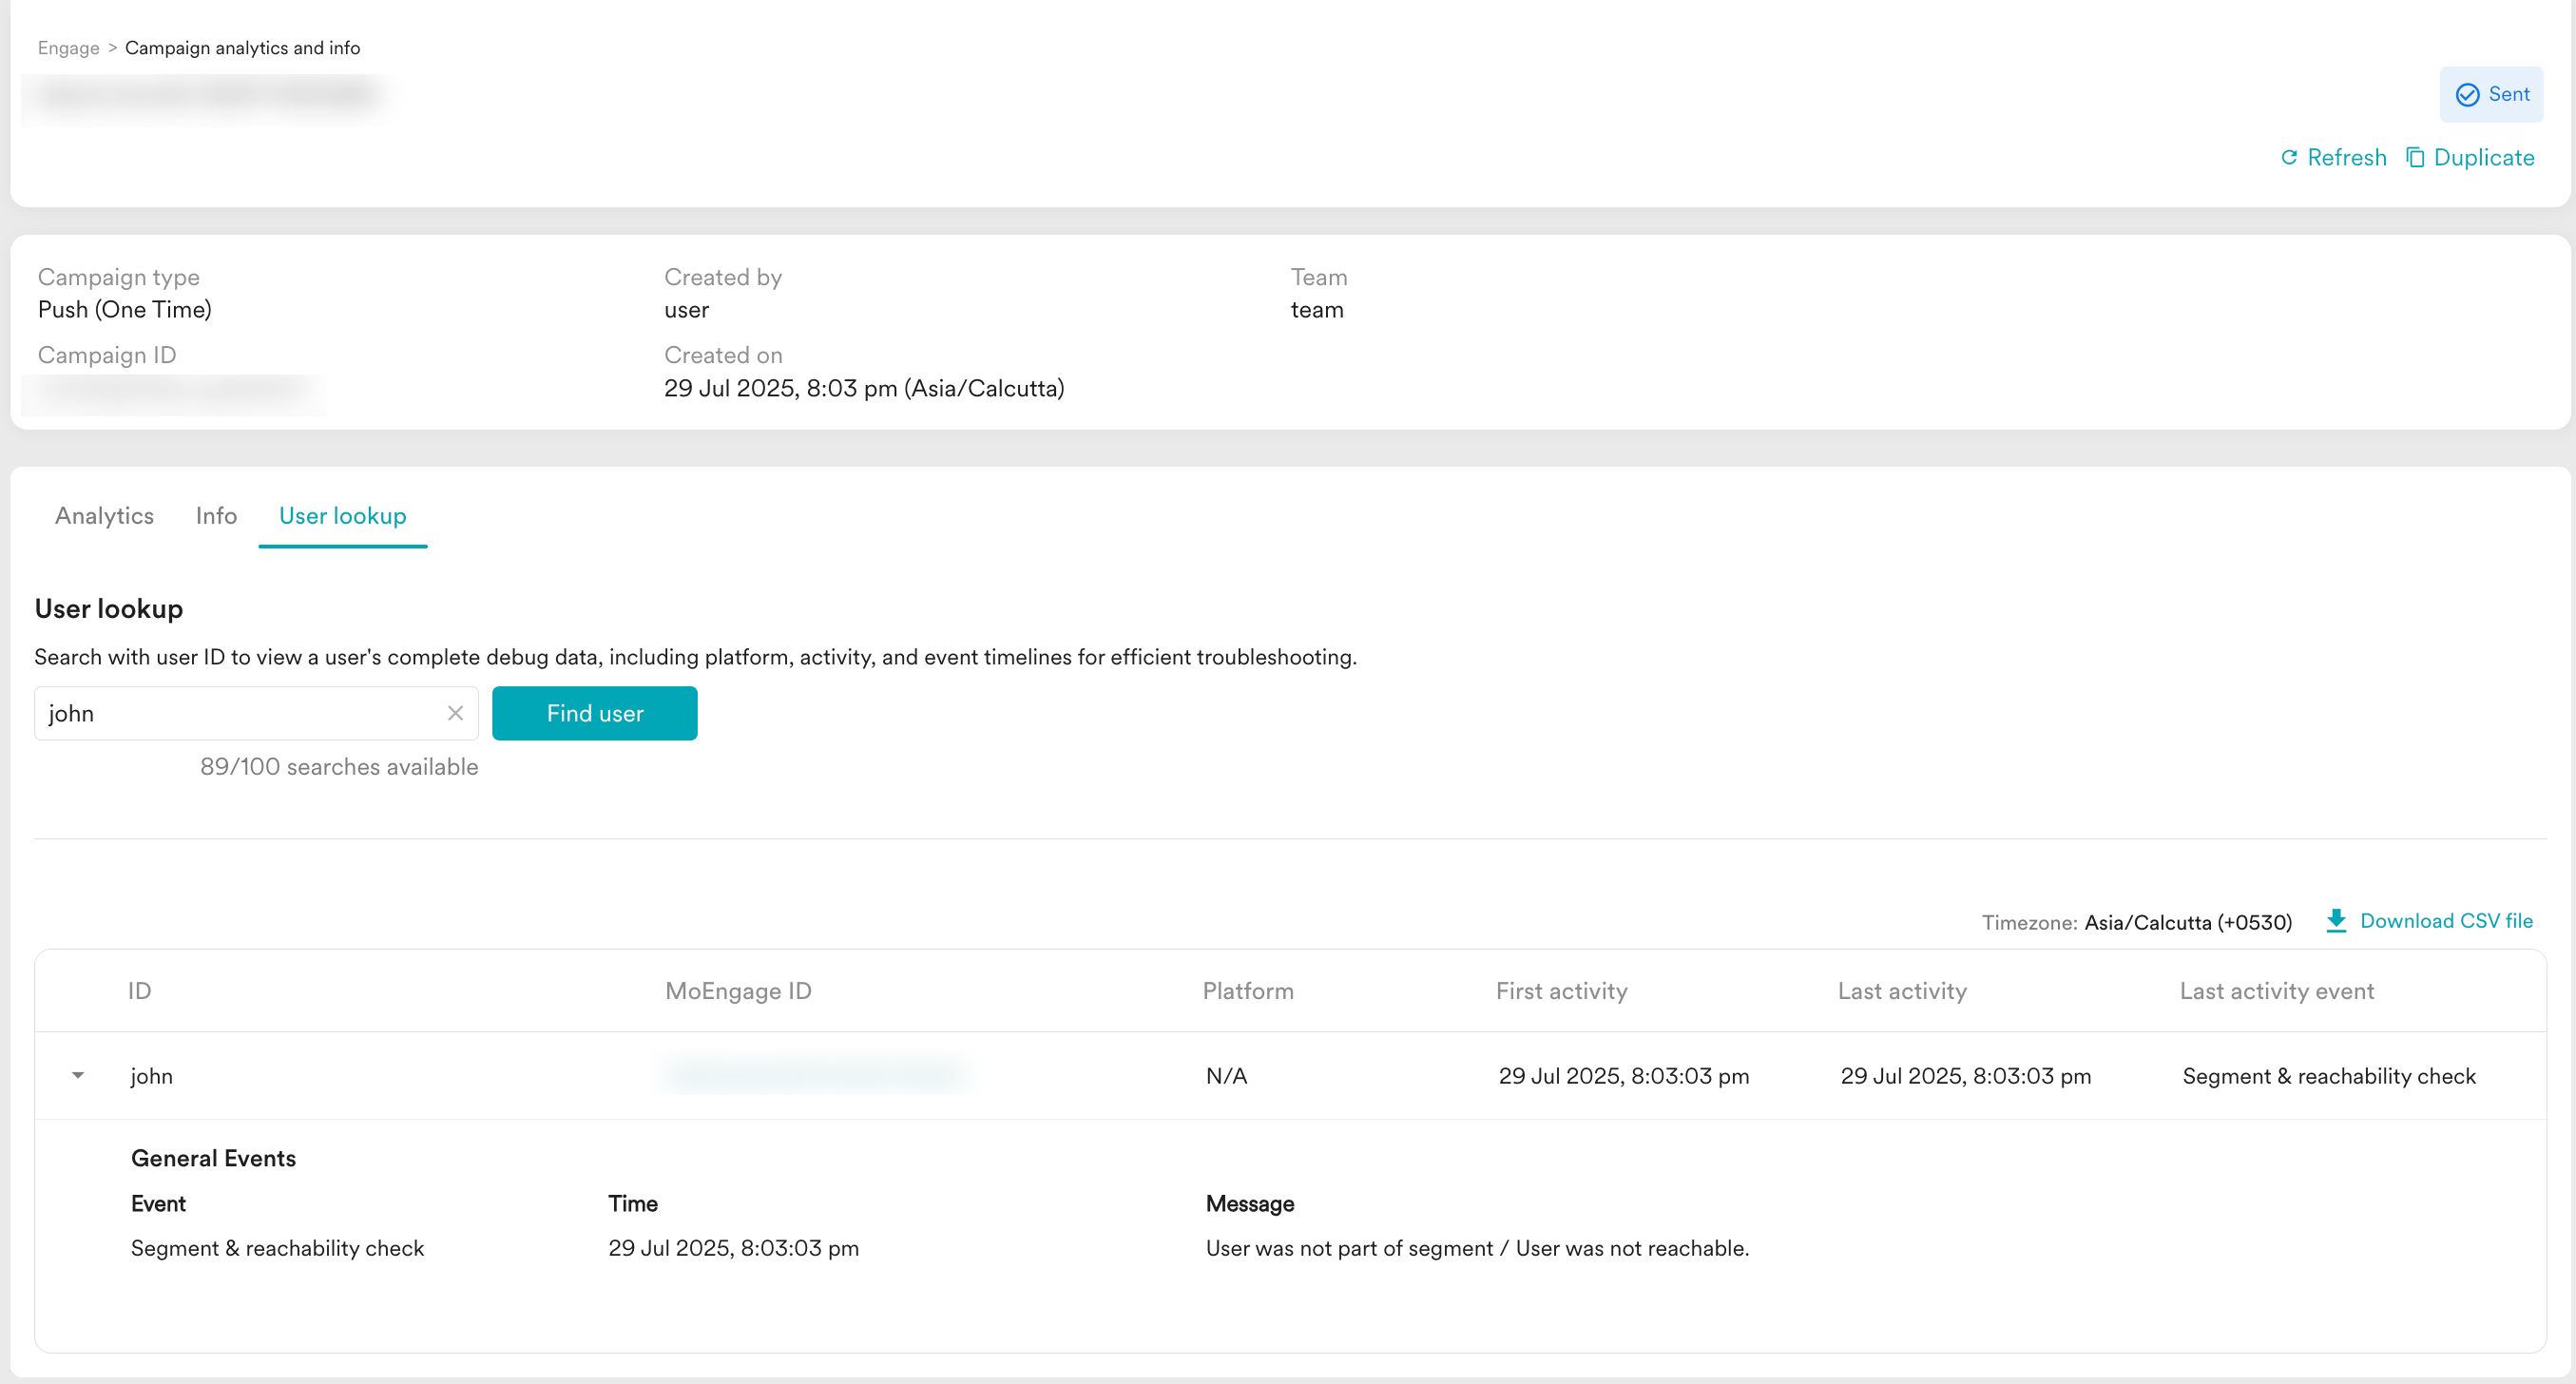Click the Refresh icon
2576x1384 pixels.
pyautogui.click(x=2289, y=157)
